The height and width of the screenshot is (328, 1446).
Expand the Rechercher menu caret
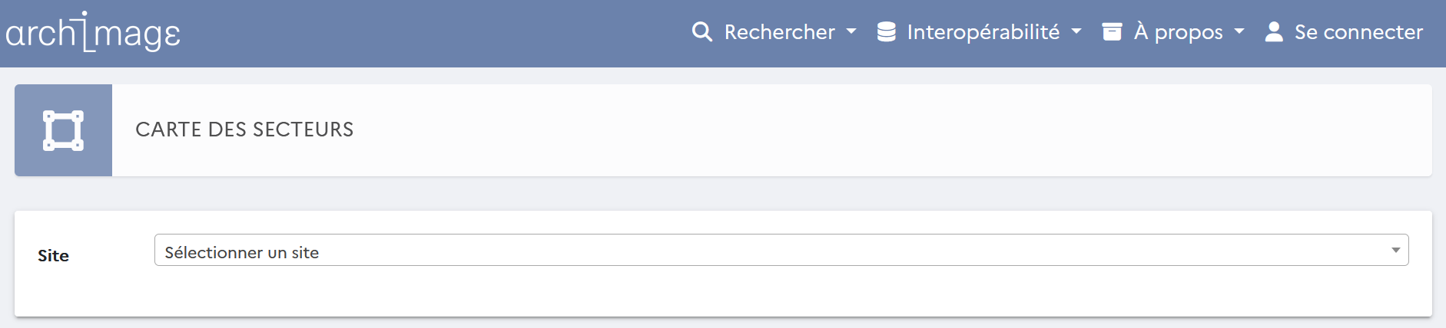coord(851,32)
